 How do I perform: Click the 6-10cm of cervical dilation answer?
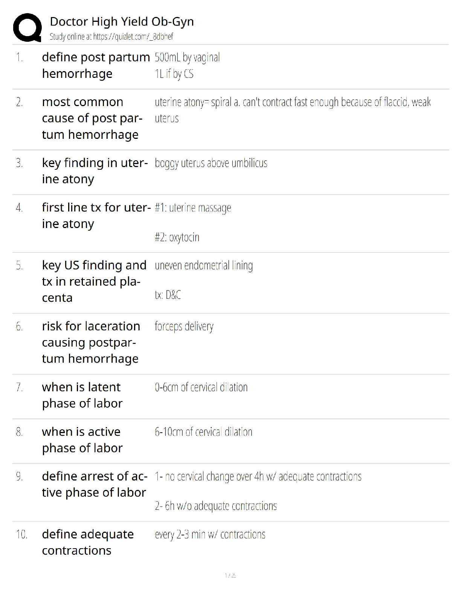[203, 432]
